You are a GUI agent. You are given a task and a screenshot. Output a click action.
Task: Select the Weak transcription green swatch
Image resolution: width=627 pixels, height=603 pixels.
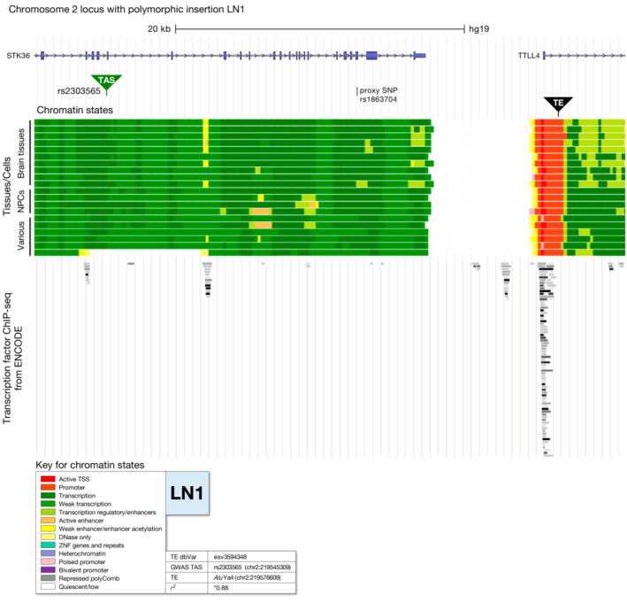(x=48, y=504)
